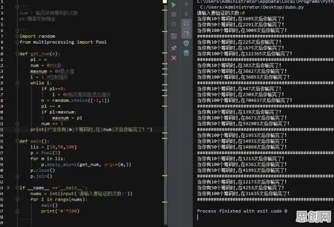The image size is (334, 227).
Task: Click the Stop process square icon
Action: tap(174, 15)
